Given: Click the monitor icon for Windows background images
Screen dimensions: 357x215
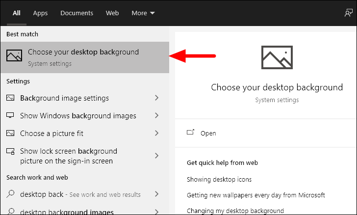Looking at the screenshot, I should 10,115.
